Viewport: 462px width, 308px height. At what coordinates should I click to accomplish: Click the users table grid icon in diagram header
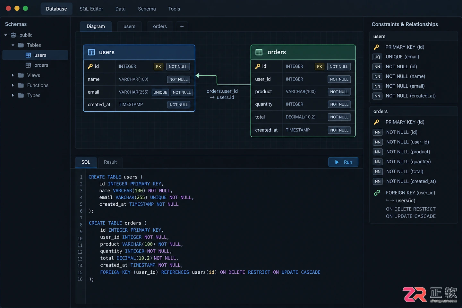click(x=91, y=52)
